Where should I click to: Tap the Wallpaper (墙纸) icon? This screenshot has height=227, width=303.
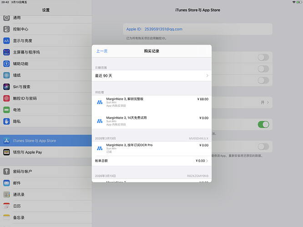point(6,75)
